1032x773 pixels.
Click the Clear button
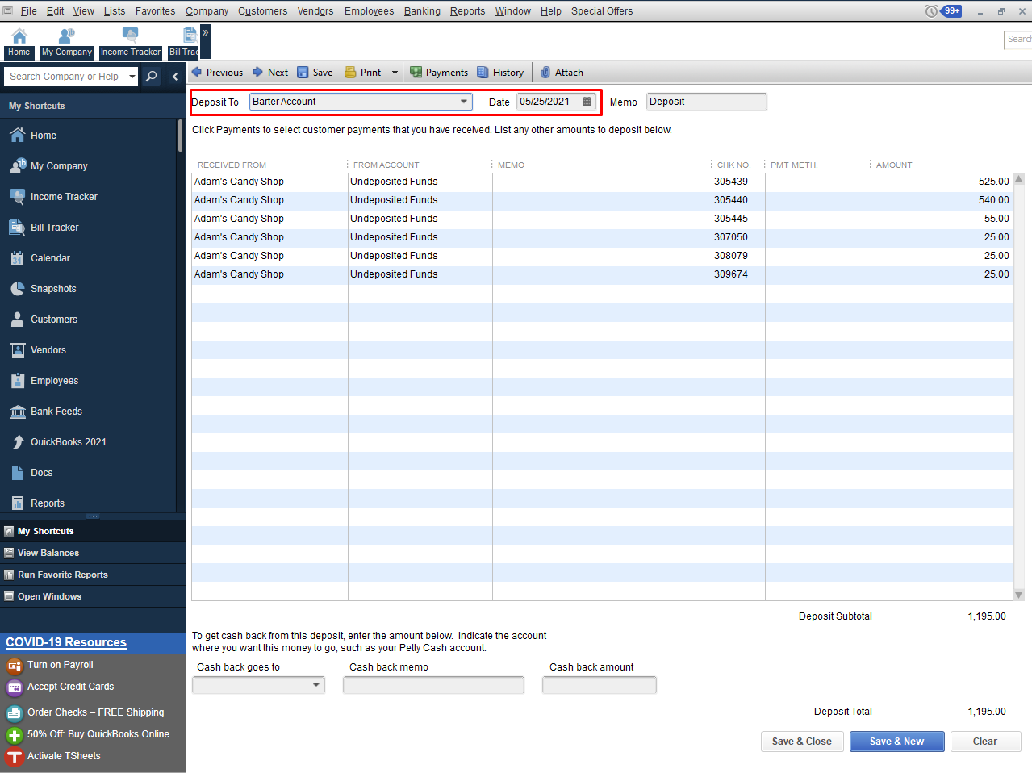point(985,742)
